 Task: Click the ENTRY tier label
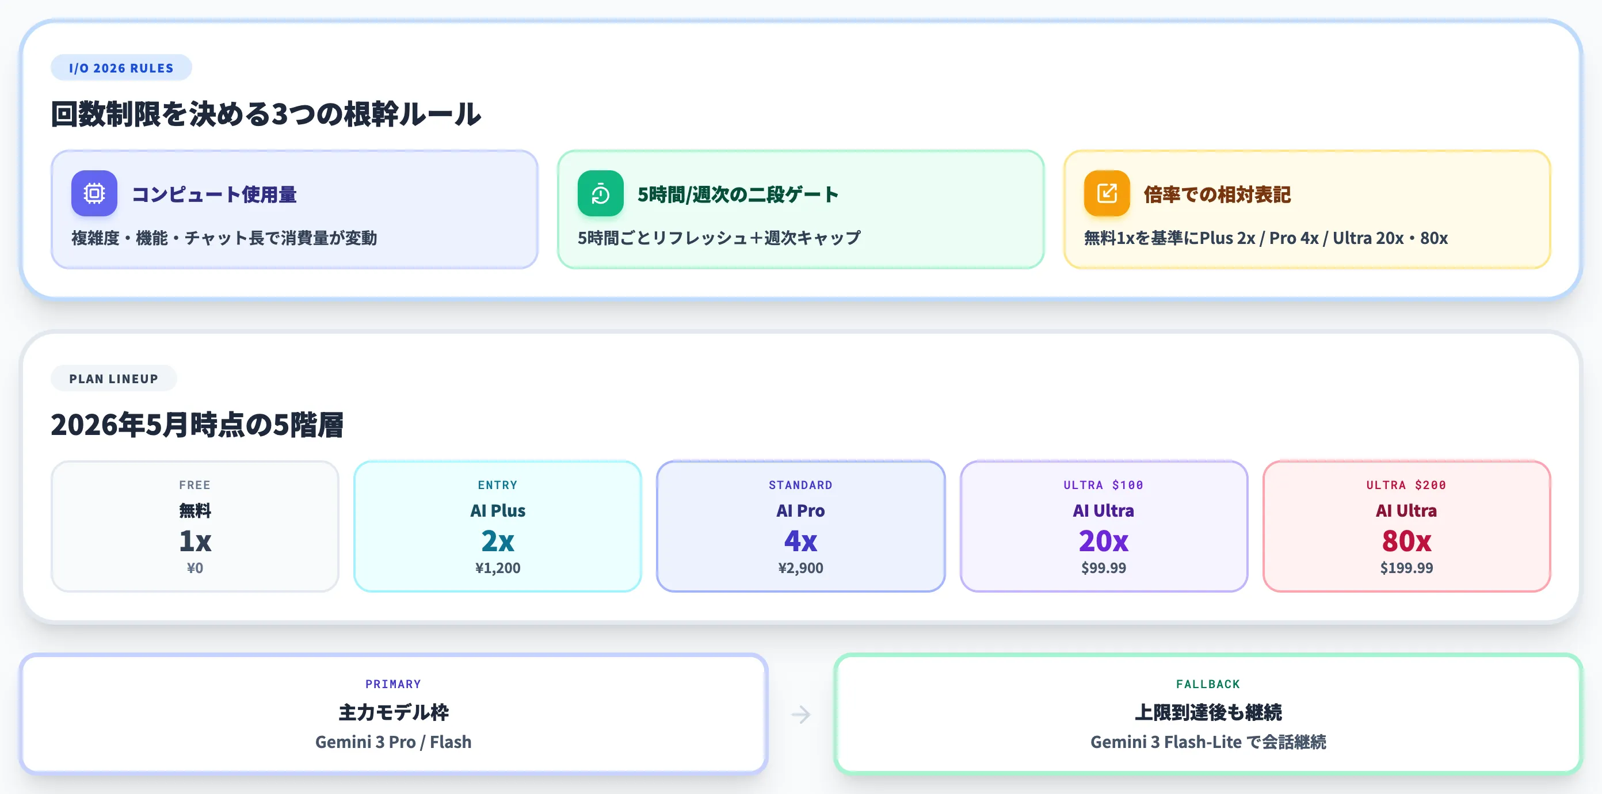point(498,485)
